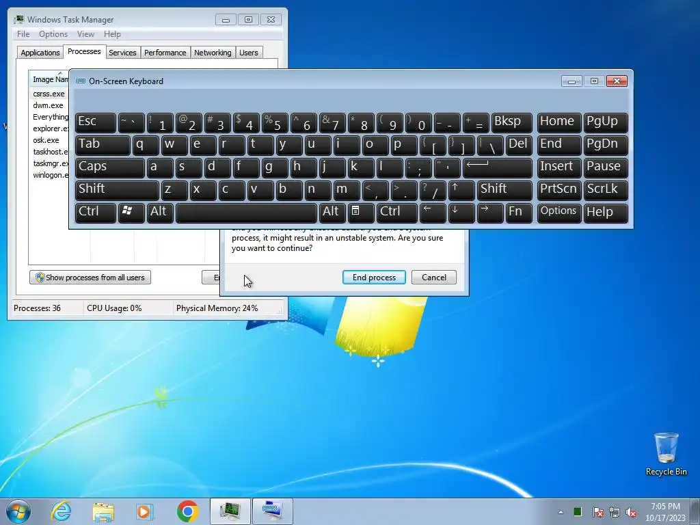Click the Windows logo key on On-Screen Keyboard

[x=131, y=212]
